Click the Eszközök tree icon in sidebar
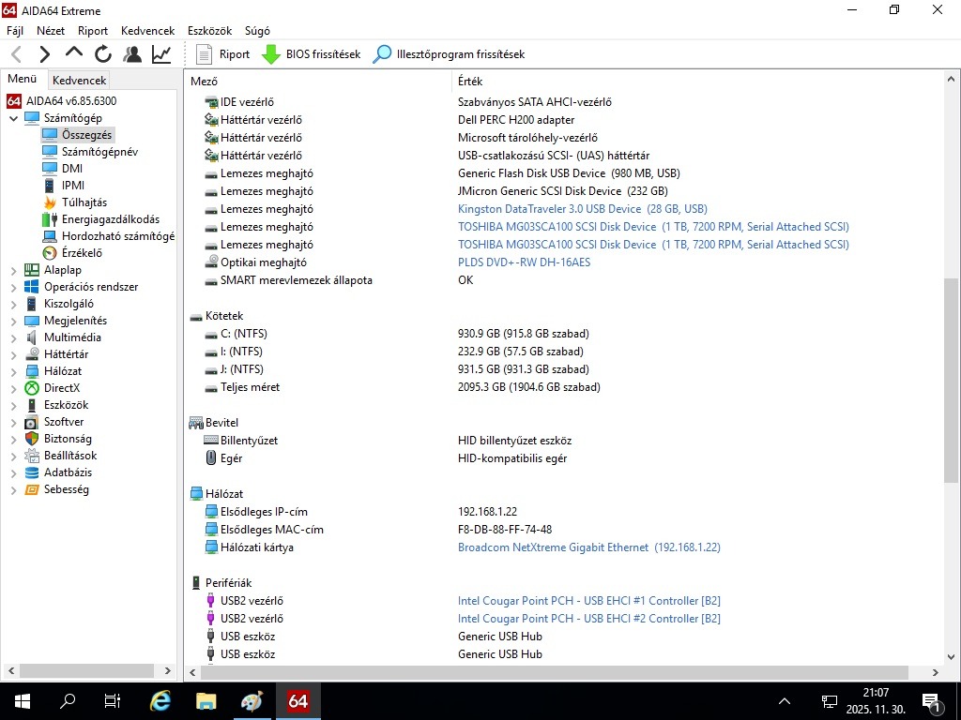The height and width of the screenshot is (720, 961). [32, 405]
